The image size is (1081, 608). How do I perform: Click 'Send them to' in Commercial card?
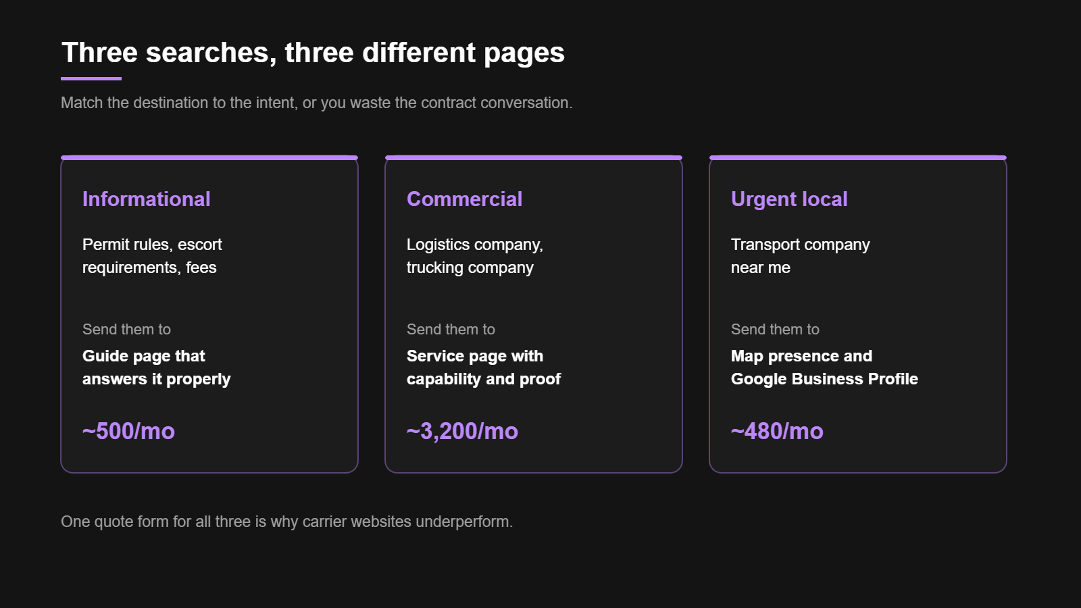pyautogui.click(x=451, y=329)
